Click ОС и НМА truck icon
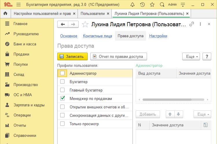The width and height of the screenshot is (217, 144). [x=7, y=95]
